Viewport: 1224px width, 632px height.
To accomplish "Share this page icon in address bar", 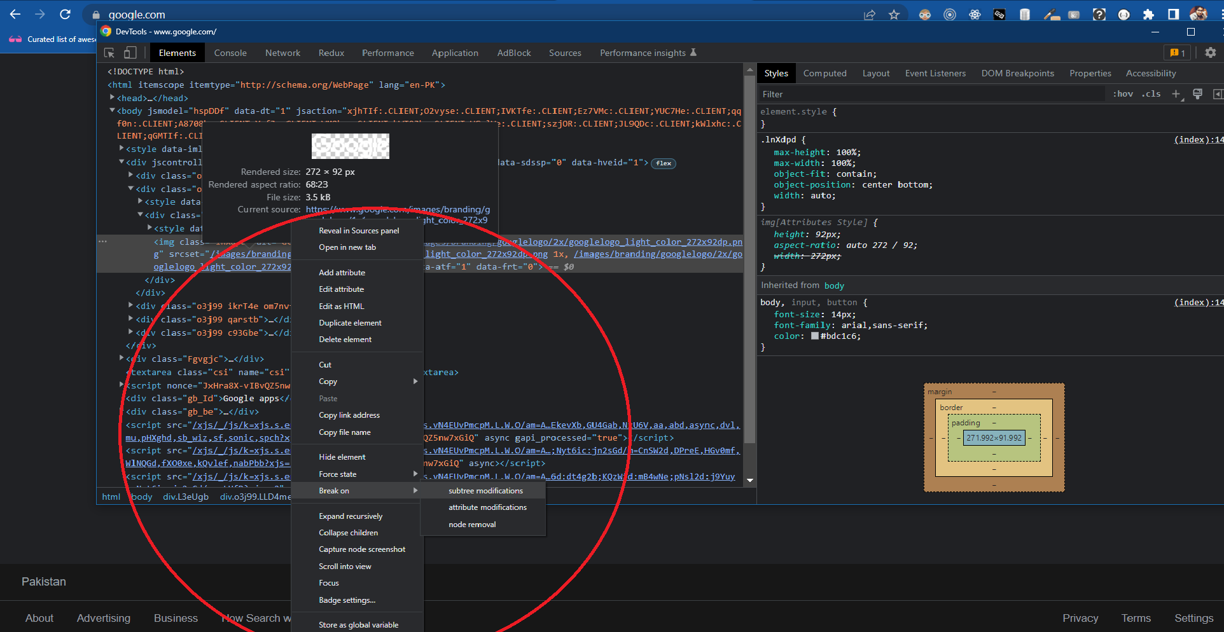I will (x=870, y=15).
